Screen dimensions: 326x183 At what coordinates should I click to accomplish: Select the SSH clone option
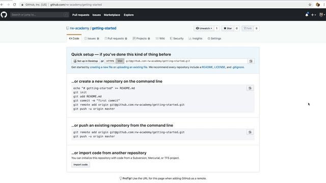pos(120,61)
